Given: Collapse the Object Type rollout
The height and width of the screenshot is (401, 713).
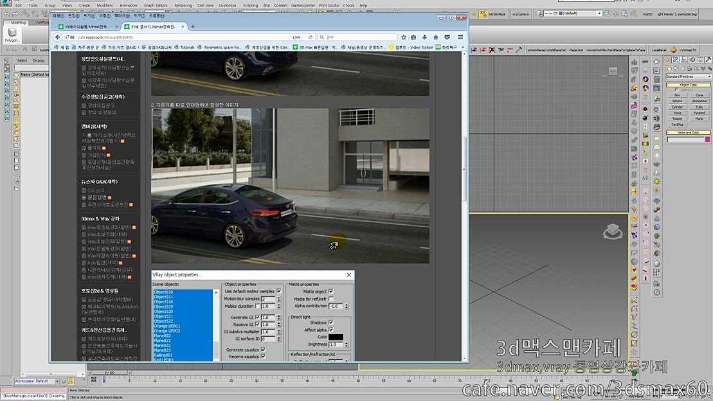Looking at the screenshot, I should (x=690, y=84).
